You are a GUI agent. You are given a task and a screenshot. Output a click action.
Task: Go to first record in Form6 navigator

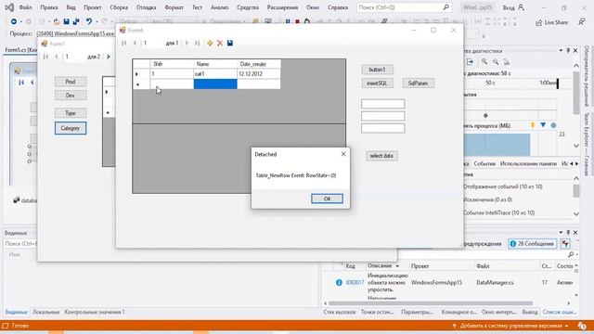click(x=123, y=44)
